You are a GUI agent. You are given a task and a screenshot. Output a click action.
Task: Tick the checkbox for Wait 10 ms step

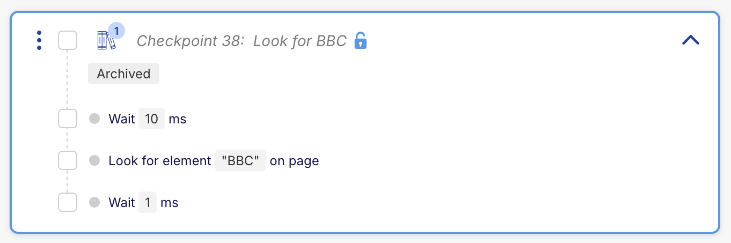click(x=68, y=119)
